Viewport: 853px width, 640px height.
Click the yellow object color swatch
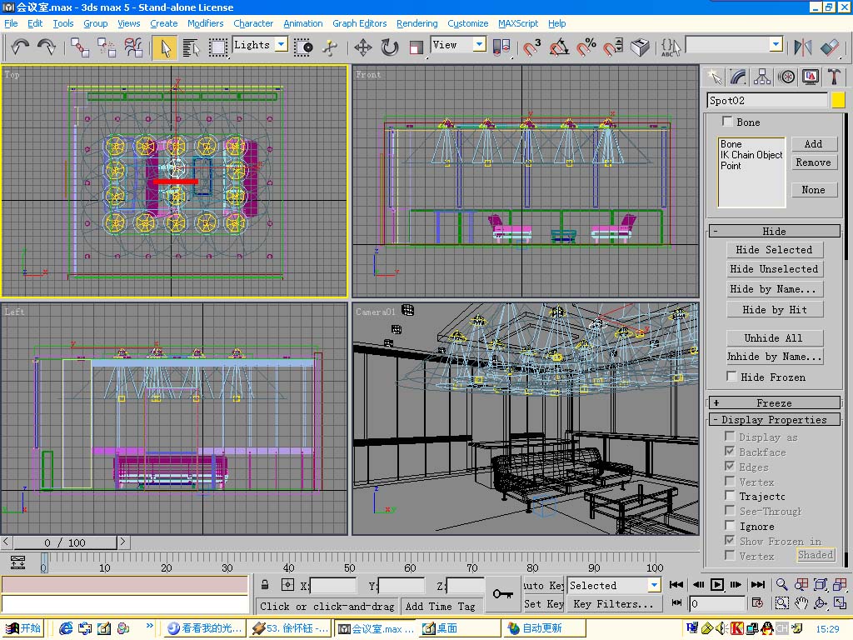[x=838, y=100]
